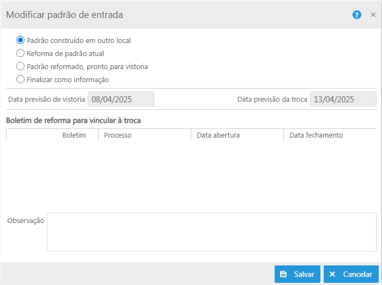Choose 'Reforma de padrão atual' radio button

click(21, 53)
